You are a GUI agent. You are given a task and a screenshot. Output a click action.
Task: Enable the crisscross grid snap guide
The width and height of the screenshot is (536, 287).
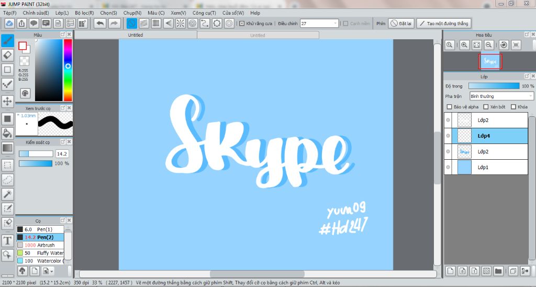(x=156, y=23)
